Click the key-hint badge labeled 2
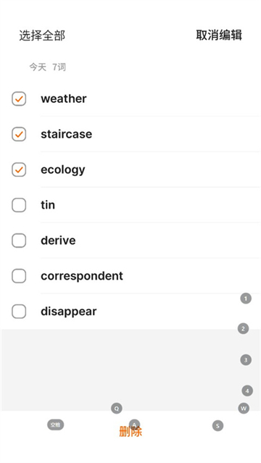Screen dimensions: 261x463 point(243,328)
